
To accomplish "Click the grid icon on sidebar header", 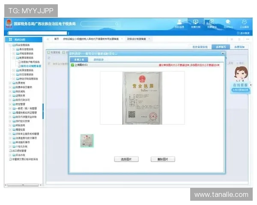I will (10, 39).
